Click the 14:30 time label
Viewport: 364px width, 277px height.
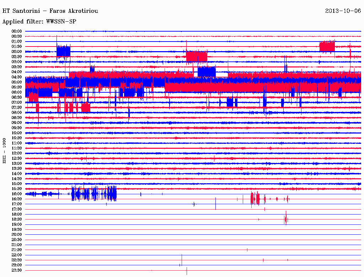(x=17, y=179)
